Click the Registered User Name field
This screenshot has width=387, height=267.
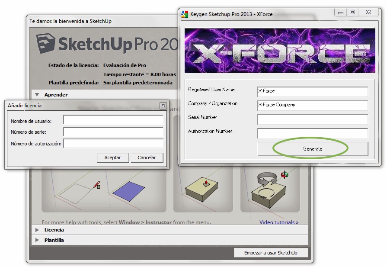[x=313, y=91]
